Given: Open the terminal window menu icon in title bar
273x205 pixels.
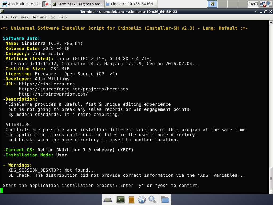Looking at the screenshot, I should click(2, 11).
